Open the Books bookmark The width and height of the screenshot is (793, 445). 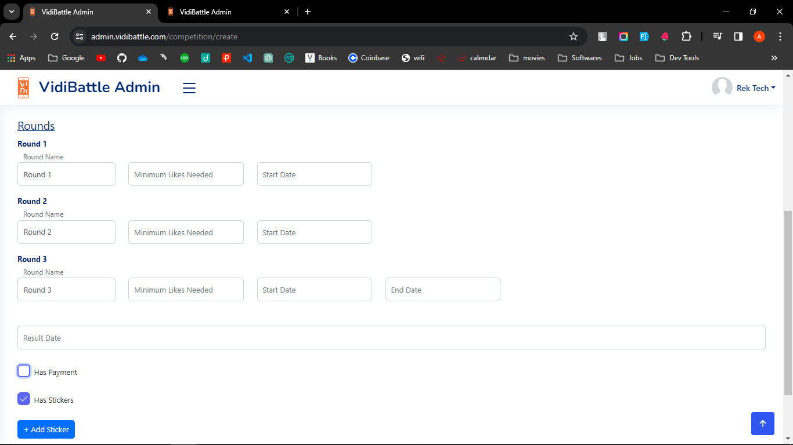pos(321,58)
